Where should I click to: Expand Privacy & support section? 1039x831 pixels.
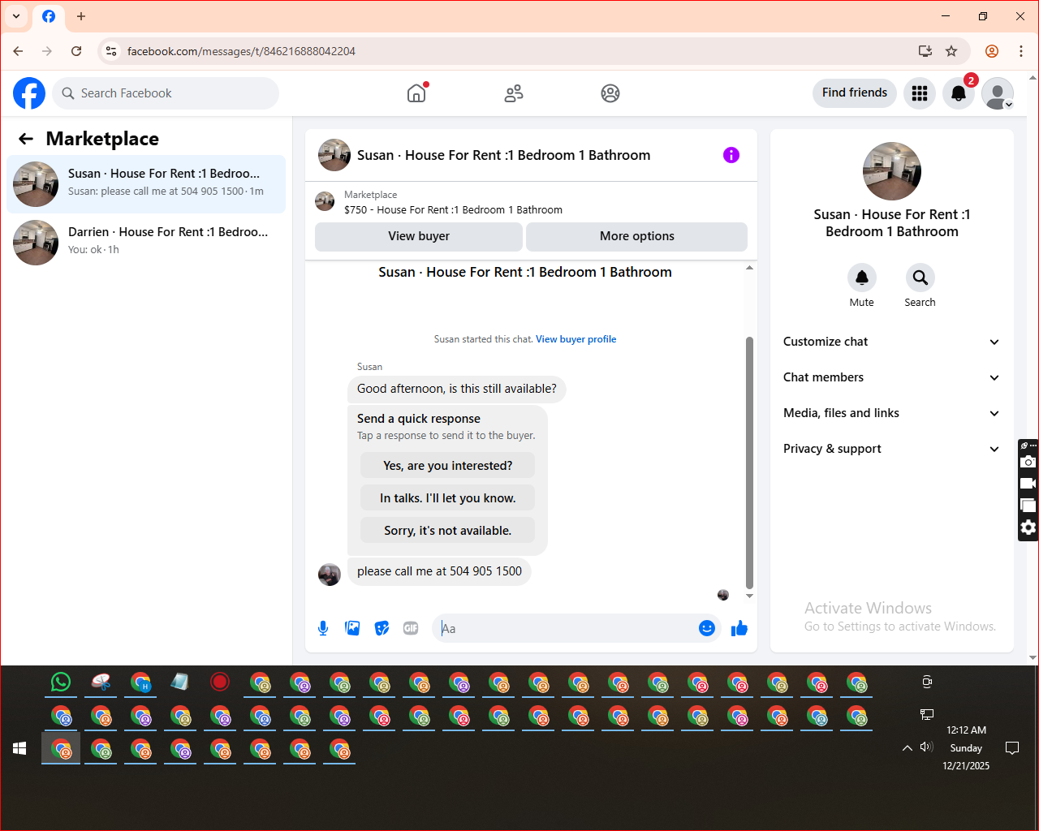point(892,449)
